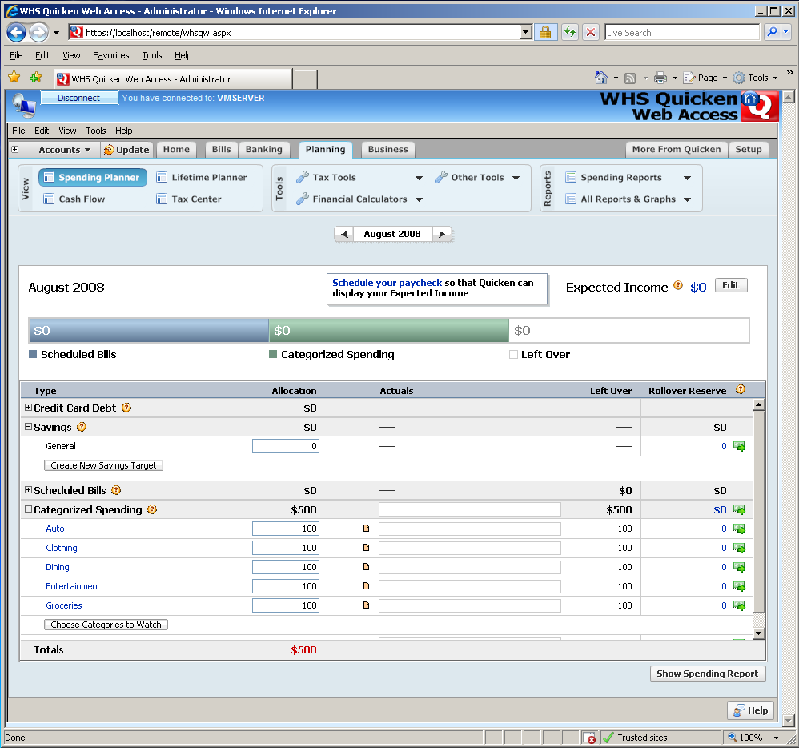This screenshot has height=748, width=799.
Task: Click the browser Forward arrow button
Action: point(38,33)
